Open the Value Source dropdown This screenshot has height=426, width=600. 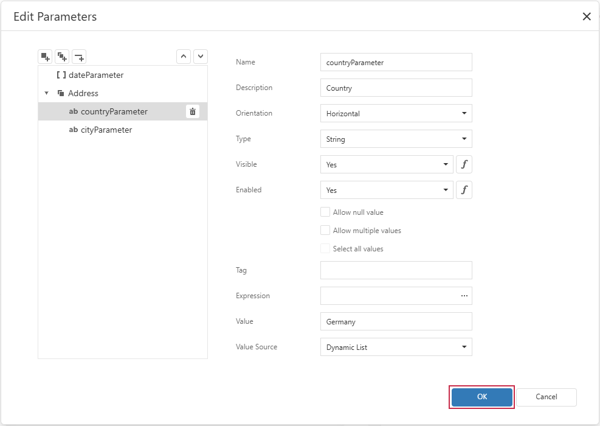396,347
